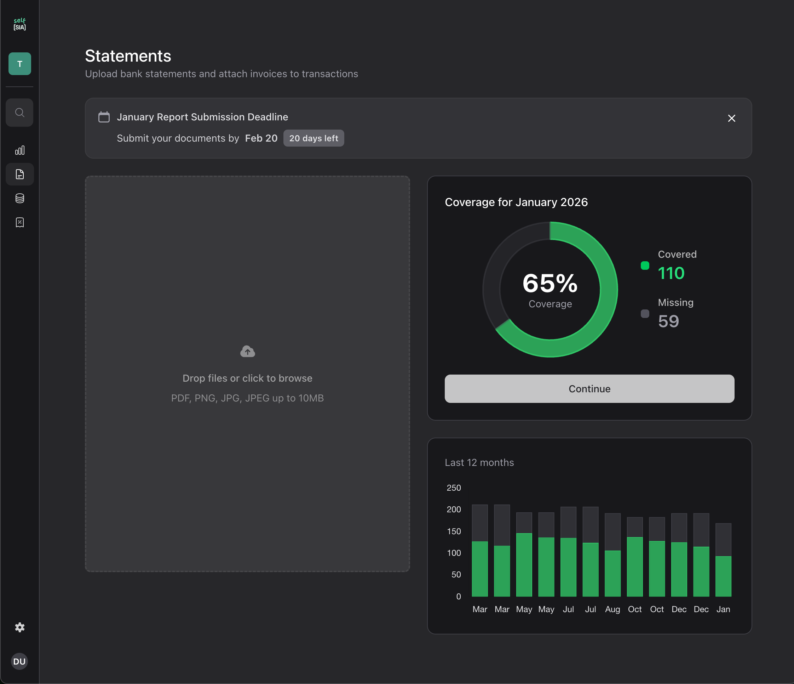The height and width of the screenshot is (684, 794).
Task: Click the 20 days left badge
Action: (313, 138)
